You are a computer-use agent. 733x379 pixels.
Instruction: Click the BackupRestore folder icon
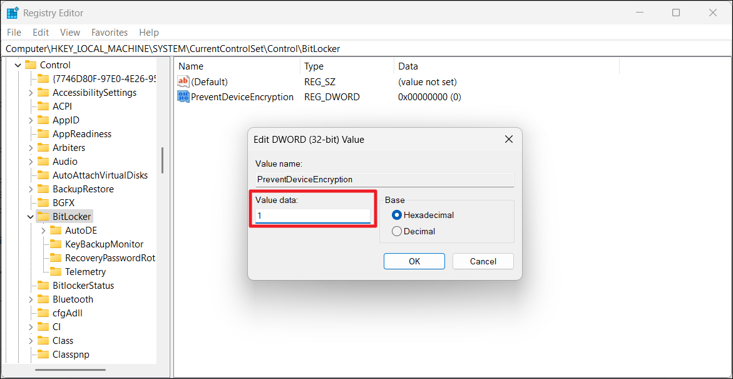(43, 189)
